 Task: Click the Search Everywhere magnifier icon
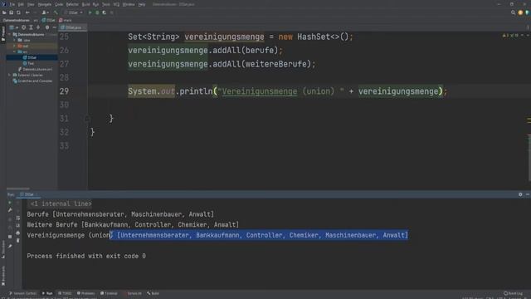pyautogui.click(x=513, y=12)
